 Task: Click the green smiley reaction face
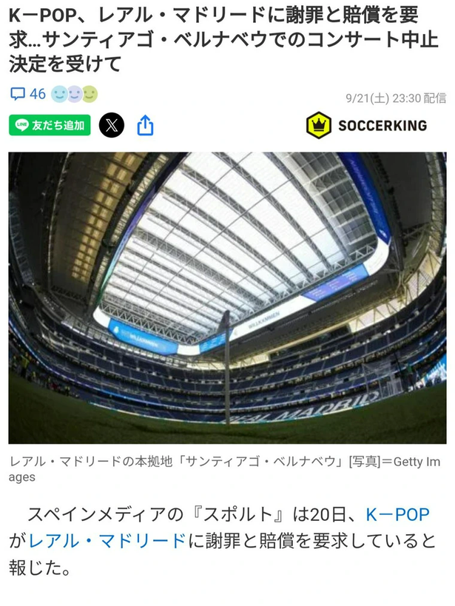pos(90,94)
